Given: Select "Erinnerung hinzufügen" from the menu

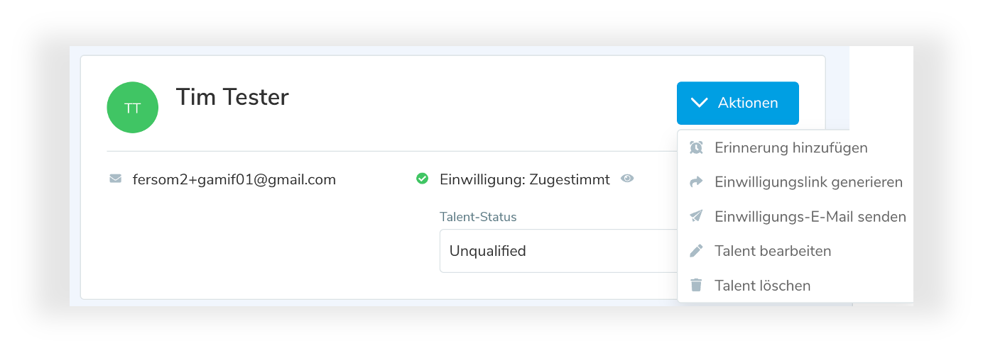Looking at the screenshot, I should pyautogui.click(x=791, y=147).
